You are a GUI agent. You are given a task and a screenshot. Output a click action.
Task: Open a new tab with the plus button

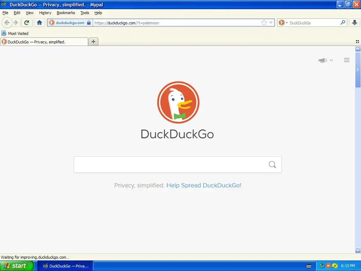tap(93, 42)
